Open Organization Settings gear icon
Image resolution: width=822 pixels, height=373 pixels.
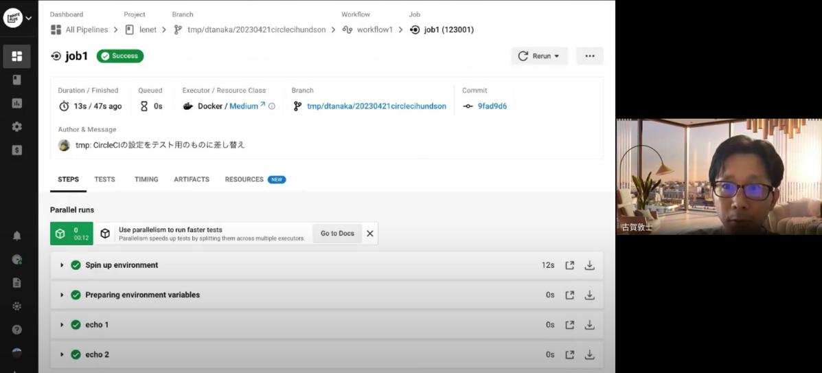pos(16,126)
